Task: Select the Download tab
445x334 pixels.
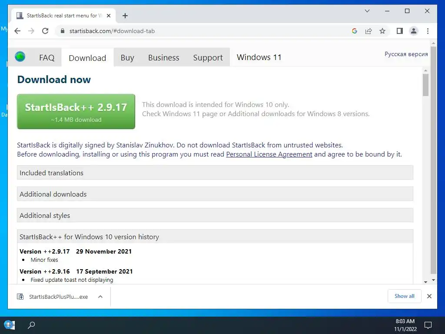Action: coord(87,58)
